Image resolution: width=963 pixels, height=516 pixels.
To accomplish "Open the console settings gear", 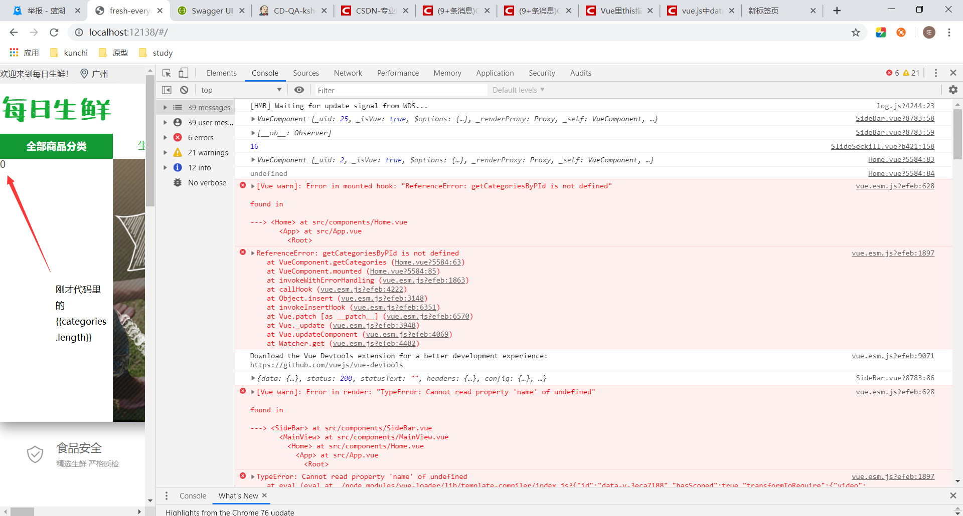I will 953,90.
